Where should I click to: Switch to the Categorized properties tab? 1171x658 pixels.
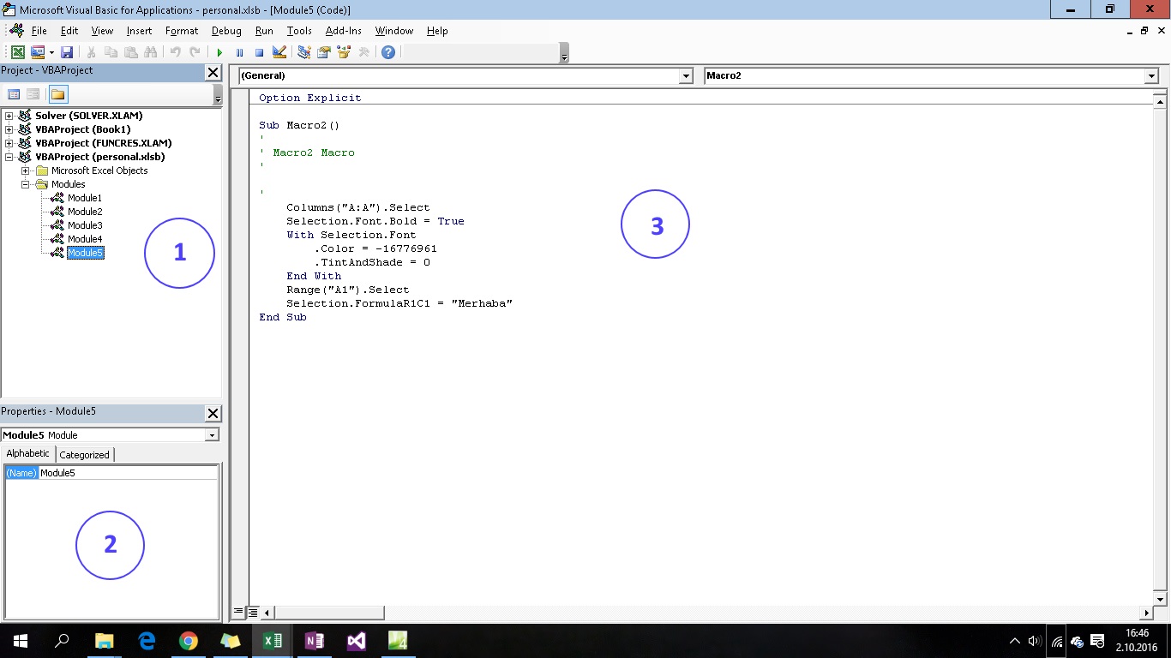[84, 455]
